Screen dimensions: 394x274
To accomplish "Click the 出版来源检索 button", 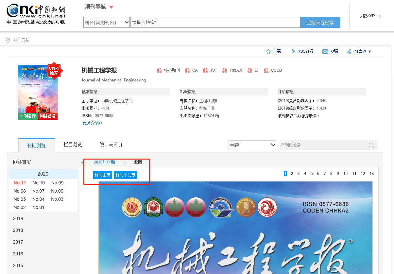I will click(x=320, y=23).
